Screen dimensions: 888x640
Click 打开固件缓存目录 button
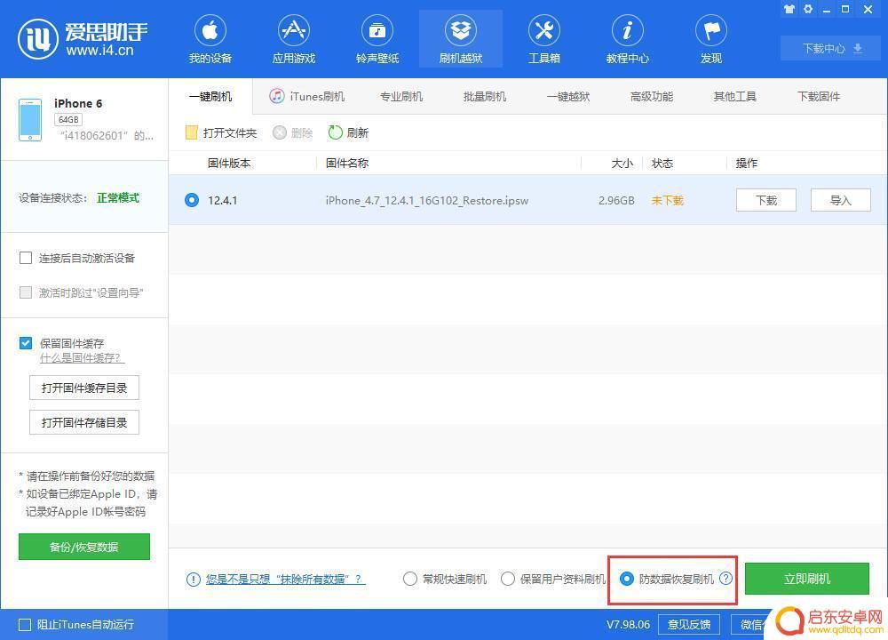pyautogui.click(x=84, y=388)
